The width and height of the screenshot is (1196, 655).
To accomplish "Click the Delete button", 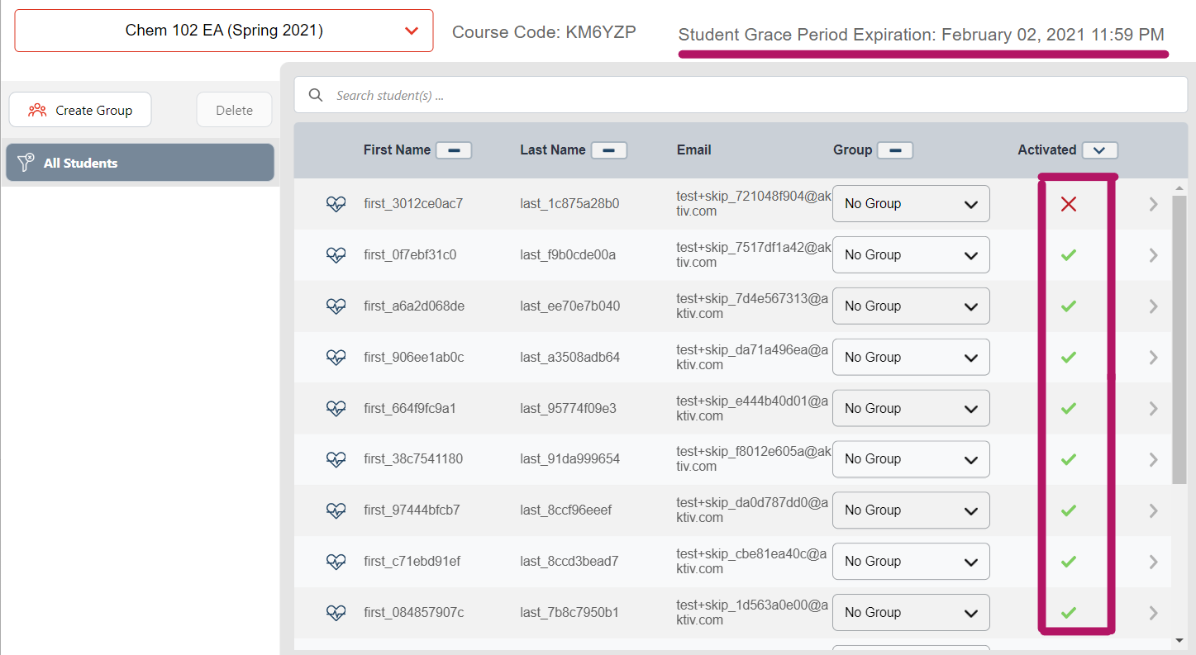I will click(234, 109).
